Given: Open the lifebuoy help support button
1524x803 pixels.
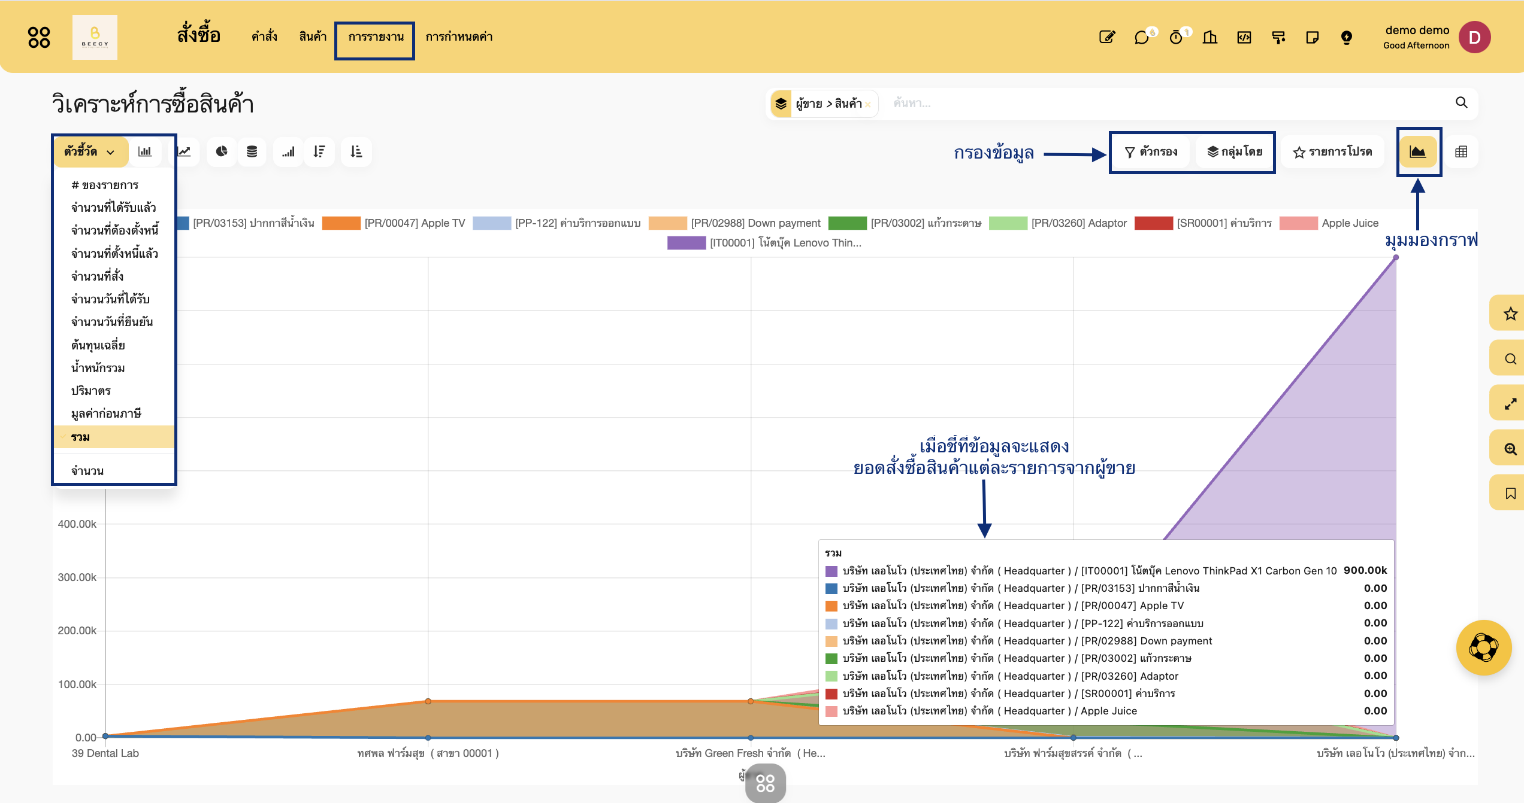Looking at the screenshot, I should (1483, 647).
